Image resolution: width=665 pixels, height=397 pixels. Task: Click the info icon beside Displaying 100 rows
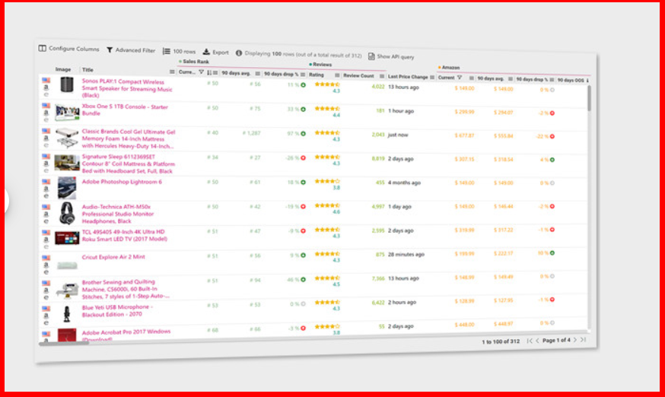(x=239, y=53)
